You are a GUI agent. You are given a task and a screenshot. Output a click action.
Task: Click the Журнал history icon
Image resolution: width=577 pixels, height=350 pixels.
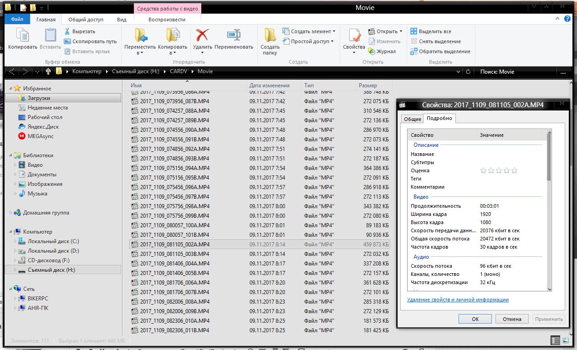point(372,51)
